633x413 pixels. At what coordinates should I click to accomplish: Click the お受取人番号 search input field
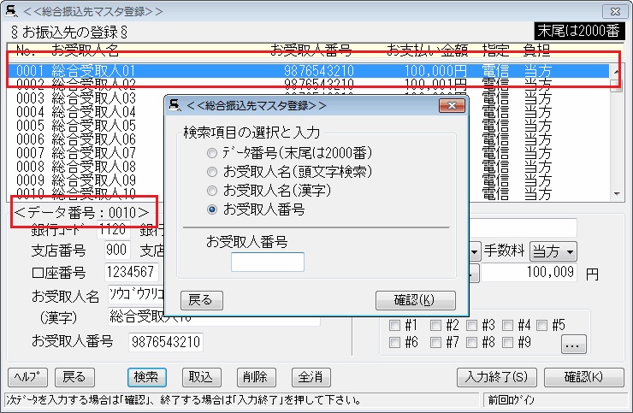coord(268,262)
